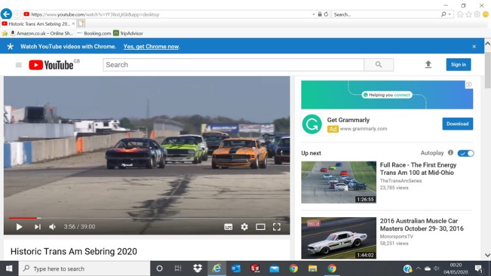
Task: Click the 'Yes, get Chrome now' link
Action: click(151, 47)
